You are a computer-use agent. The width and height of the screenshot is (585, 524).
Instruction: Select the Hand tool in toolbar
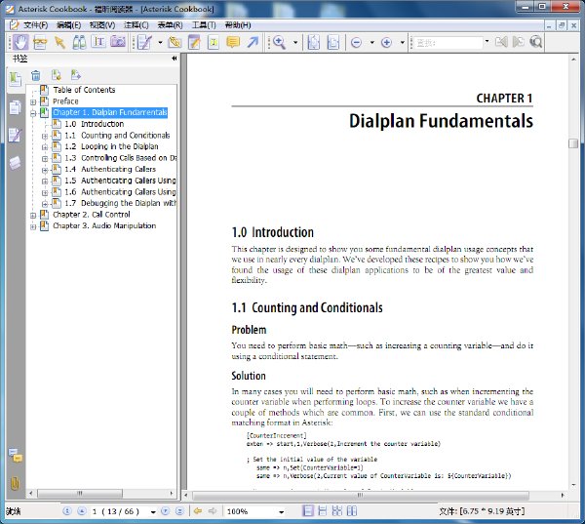pyautogui.click(x=19, y=42)
